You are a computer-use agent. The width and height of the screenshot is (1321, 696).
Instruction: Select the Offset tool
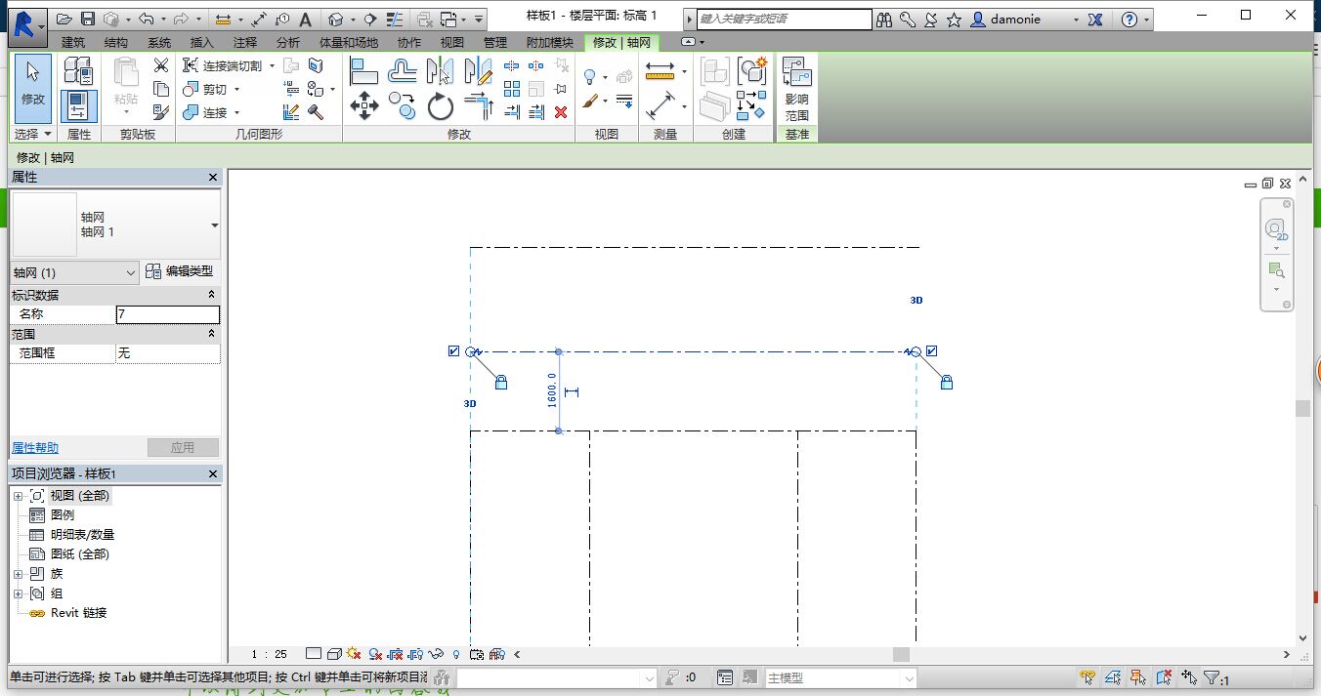403,70
